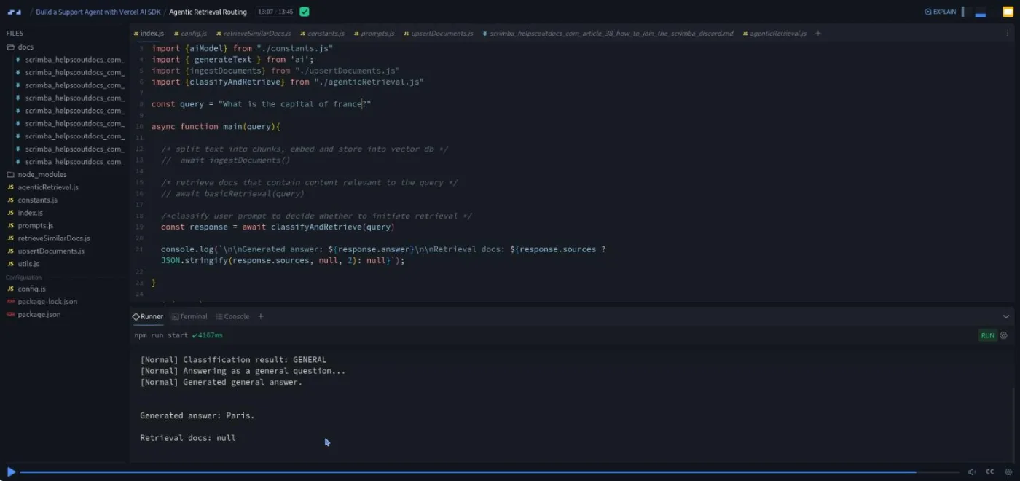The width and height of the screenshot is (1020, 481).
Task: Open retrieveSimilarDocs.js in file tree
Action: (x=54, y=238)
